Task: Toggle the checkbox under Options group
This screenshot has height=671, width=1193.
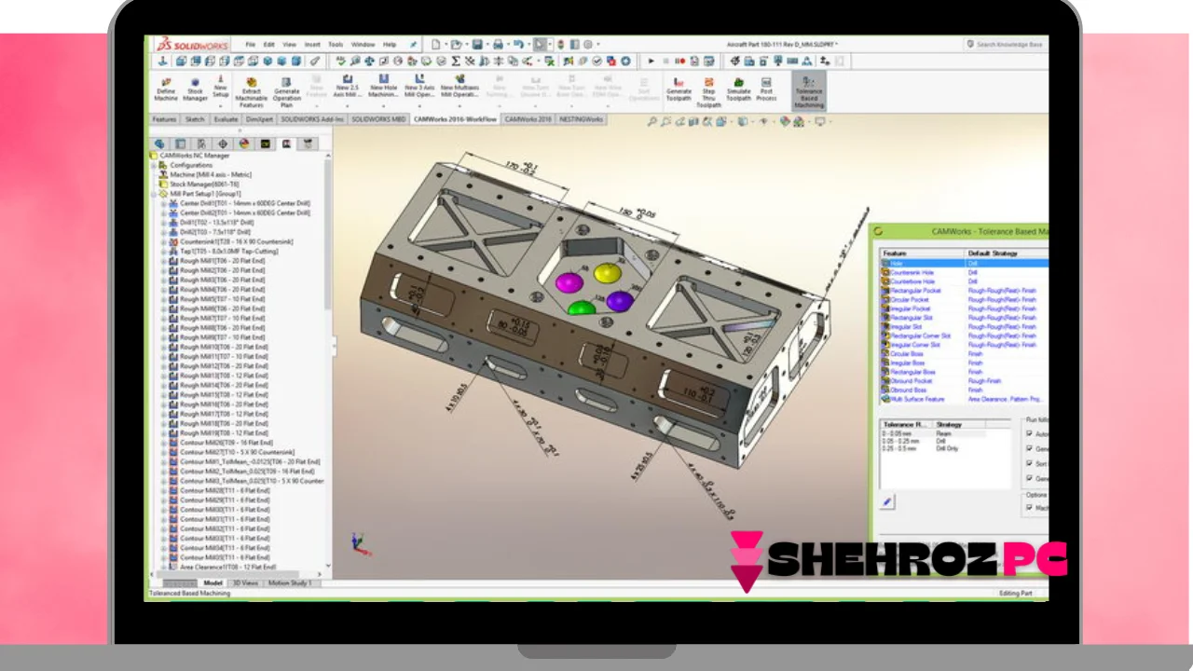Action: (1029, 508)
